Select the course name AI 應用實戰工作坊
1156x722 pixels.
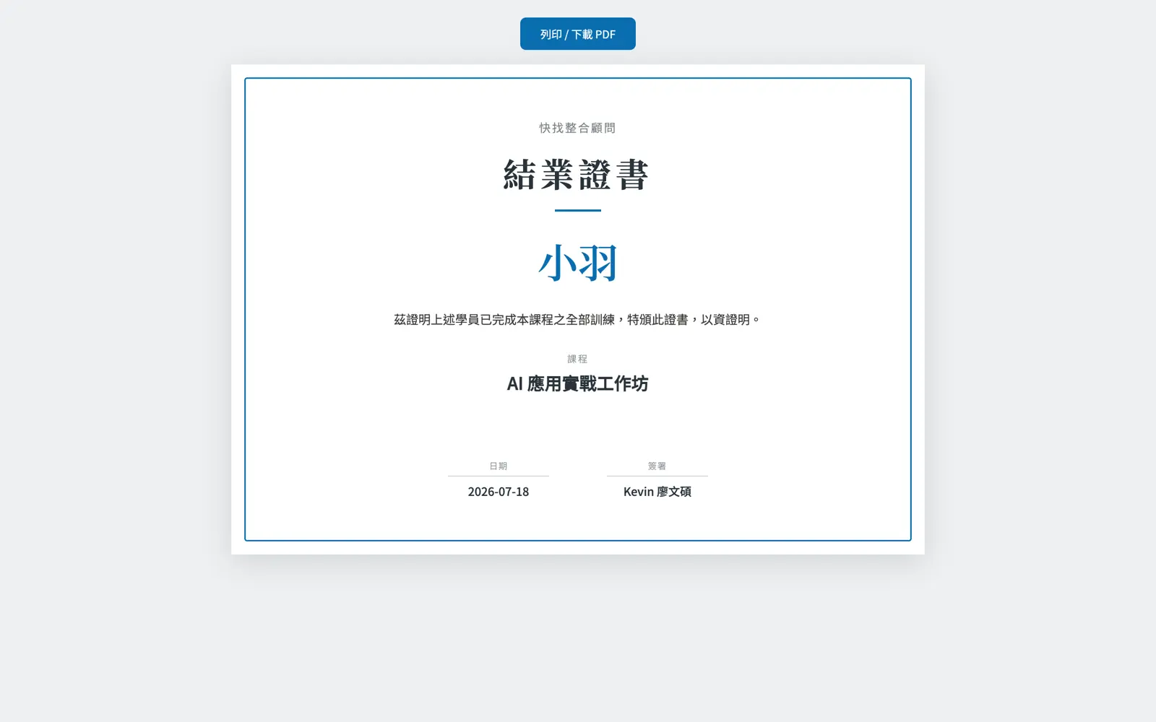point(577,383)
